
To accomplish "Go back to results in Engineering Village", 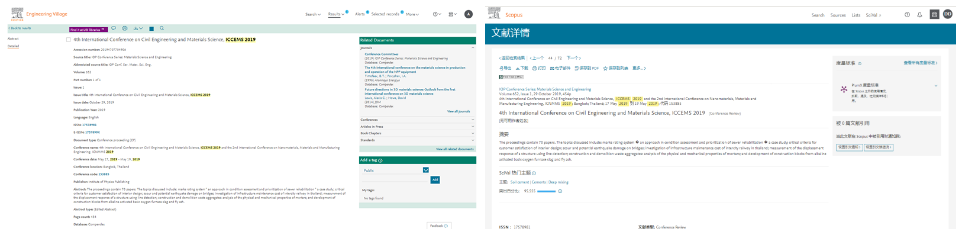I will 20,28.
